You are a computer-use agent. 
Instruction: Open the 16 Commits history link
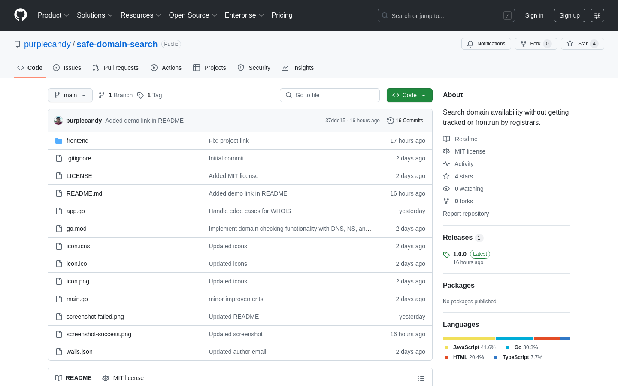[x=405, y=121]
